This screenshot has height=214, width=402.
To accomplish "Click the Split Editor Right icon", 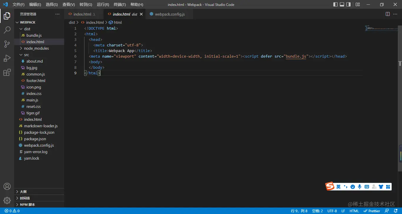I will (x=388, y=14).
